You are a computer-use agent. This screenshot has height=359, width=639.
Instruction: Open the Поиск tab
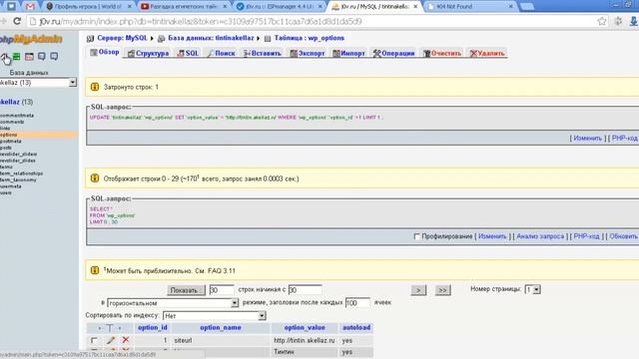pos(221,53)
